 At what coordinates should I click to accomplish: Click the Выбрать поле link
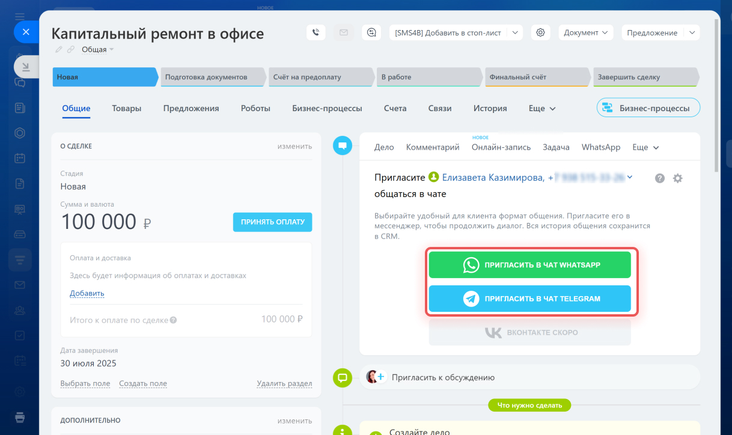pyautogui.click(x=85, y=383)
